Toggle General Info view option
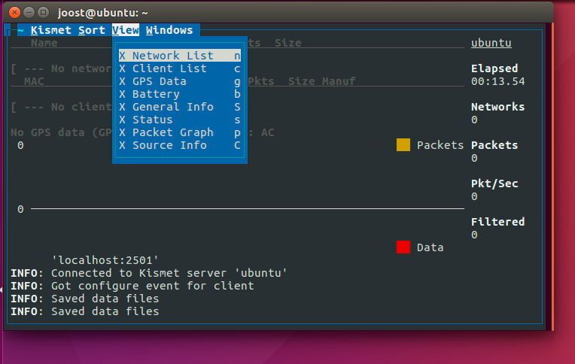The image size is (575, 364). [179, 107]
